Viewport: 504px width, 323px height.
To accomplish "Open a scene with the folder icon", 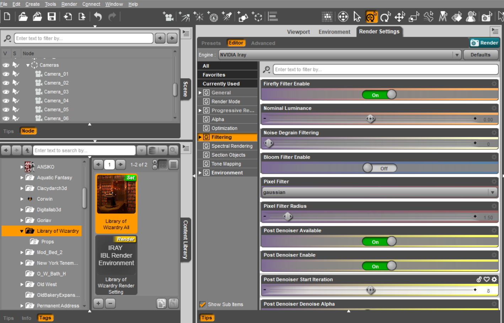I will [23, 16].
